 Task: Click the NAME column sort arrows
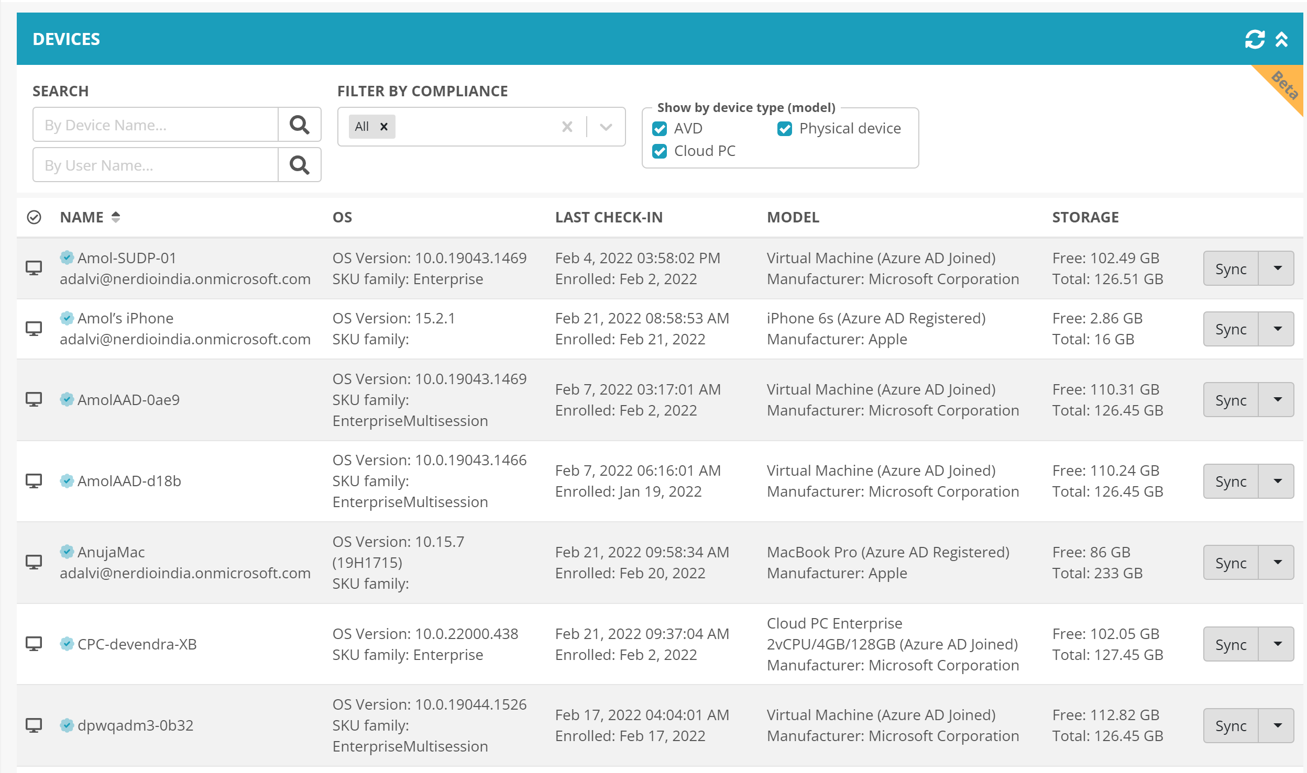[x=116, y=217]
